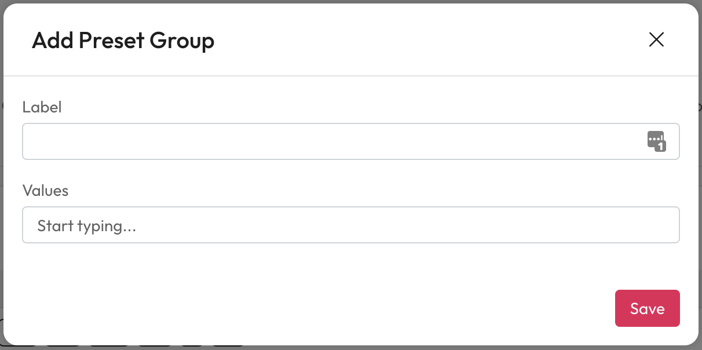702x350 pixels.
Task: Hit the red Save button
Action: pos(647,308)
